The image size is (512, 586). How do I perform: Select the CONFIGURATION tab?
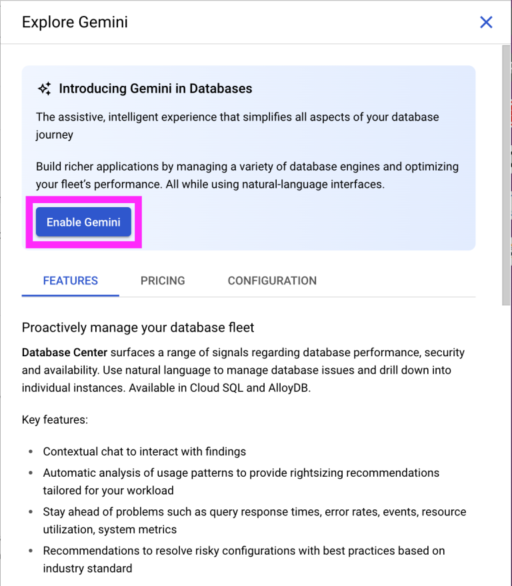tap(272, 281)
